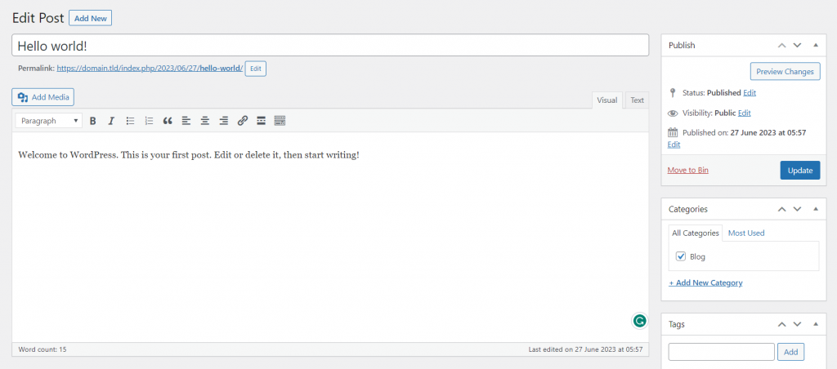Edit the Published on date
This screenshot has width=837, height=369.
pyautogui.click(x=674, y=144)
